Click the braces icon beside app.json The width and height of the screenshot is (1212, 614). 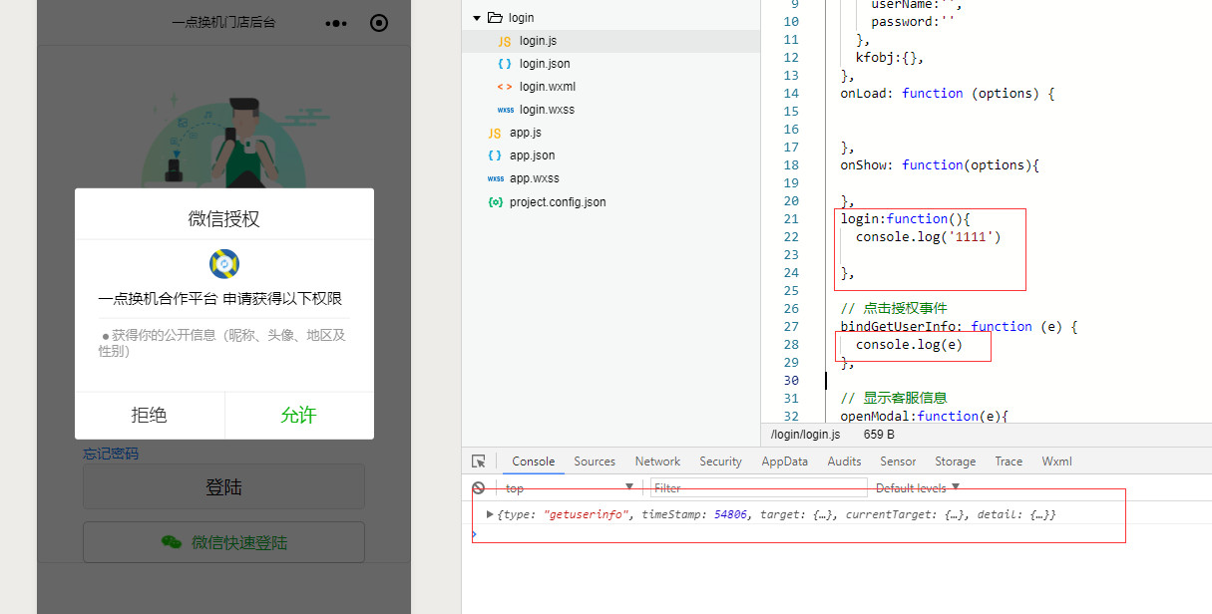pyautogui.click(x=495, y=155)
